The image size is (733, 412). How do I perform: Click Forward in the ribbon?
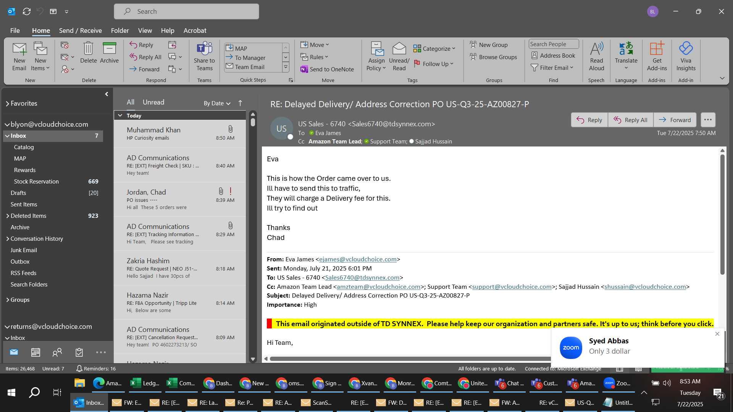(x=144, y=69)
